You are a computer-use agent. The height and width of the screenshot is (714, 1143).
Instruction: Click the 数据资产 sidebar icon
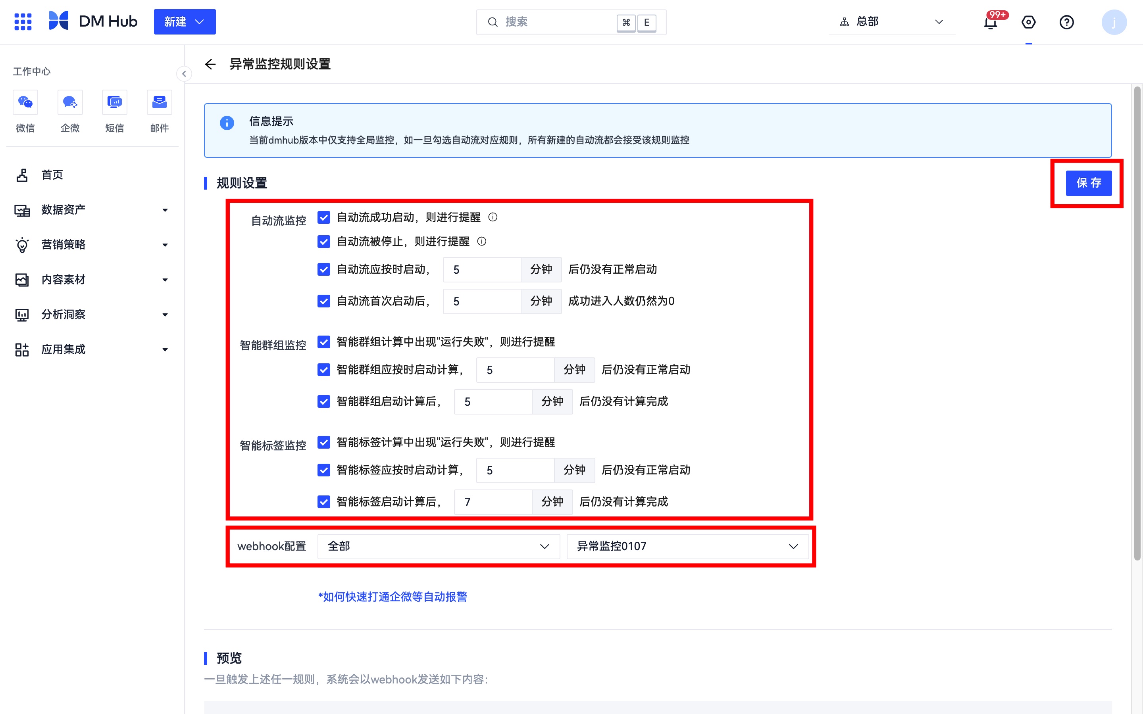tap(22, 210)
